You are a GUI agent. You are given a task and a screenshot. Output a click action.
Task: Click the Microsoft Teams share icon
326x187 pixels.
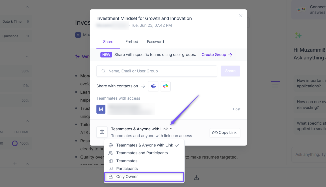153,86
